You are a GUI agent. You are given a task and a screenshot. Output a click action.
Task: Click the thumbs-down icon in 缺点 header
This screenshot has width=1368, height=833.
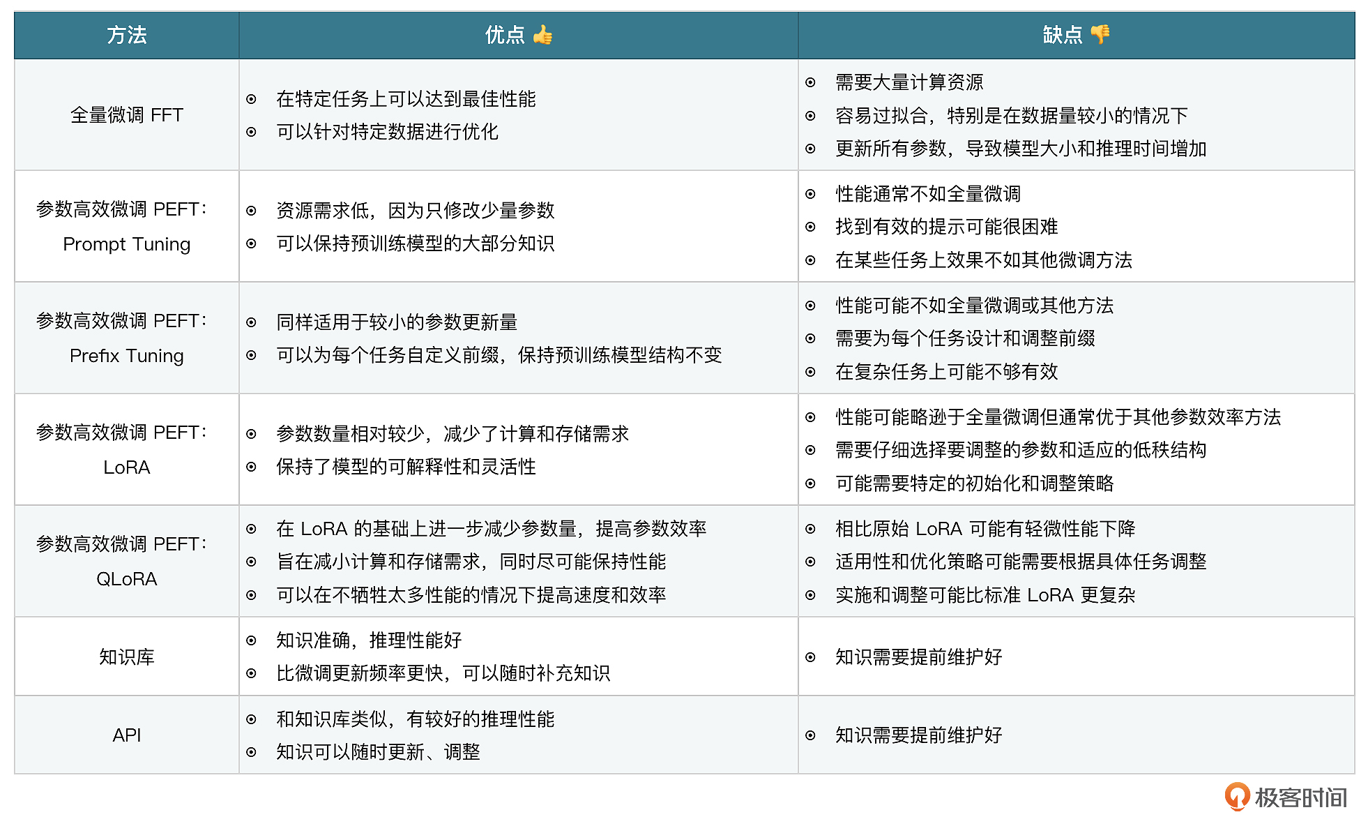click(1100, 33)
